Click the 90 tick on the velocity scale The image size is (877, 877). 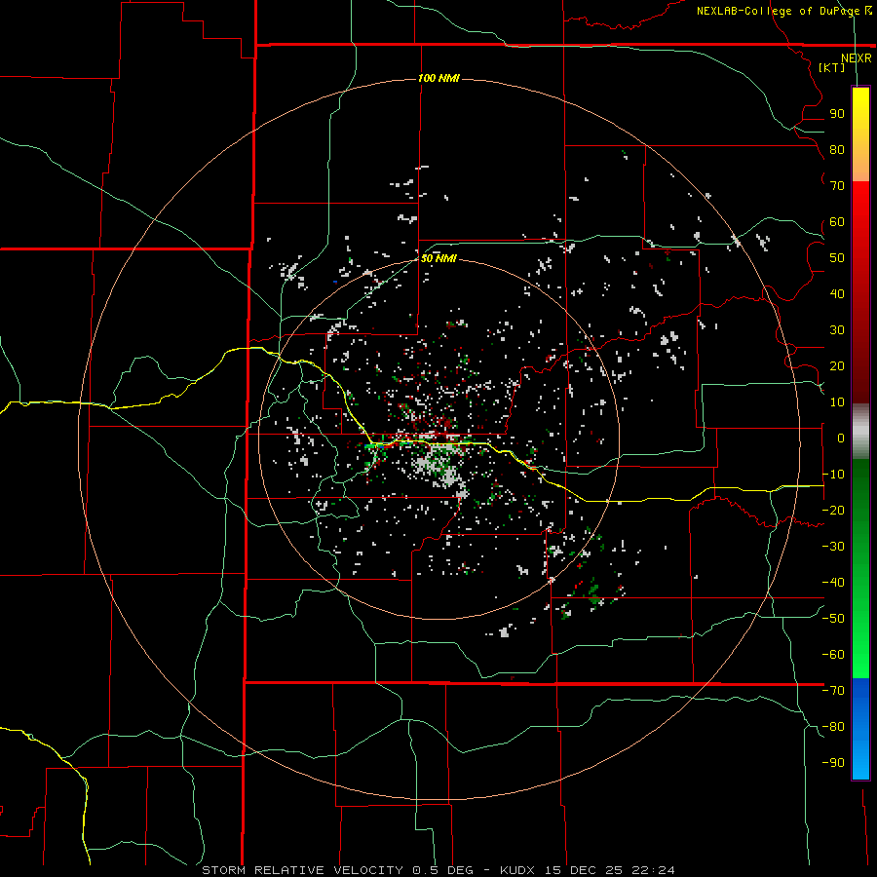click(837, 114)
